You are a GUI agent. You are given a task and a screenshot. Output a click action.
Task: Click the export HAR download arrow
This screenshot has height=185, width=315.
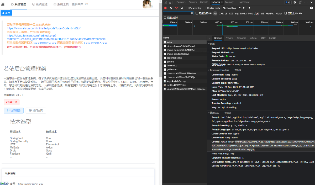coord(249,8)
